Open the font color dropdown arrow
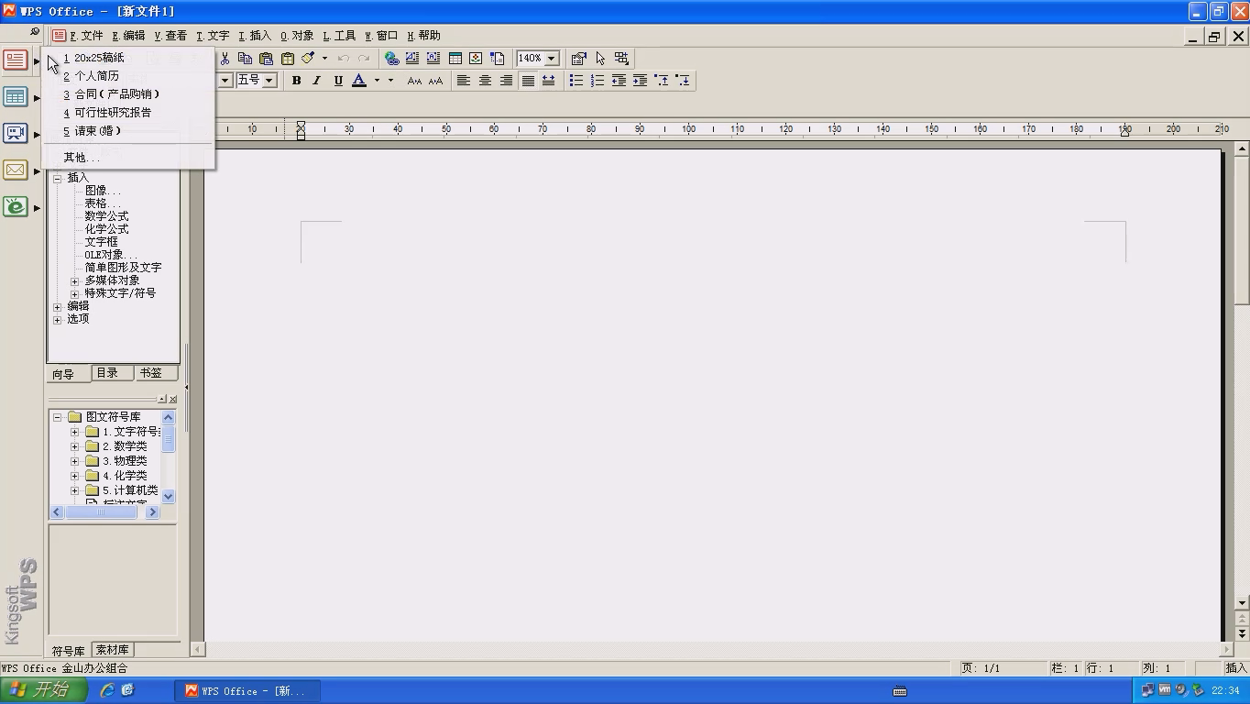The image size is (1250, 704). (x=376, y=81)
